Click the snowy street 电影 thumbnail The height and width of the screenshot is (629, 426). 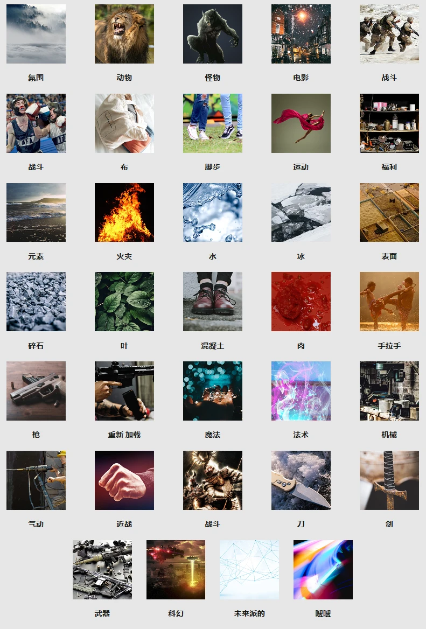click(301, 34)
